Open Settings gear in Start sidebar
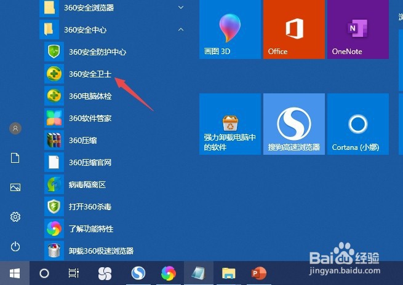 point(15,217)
